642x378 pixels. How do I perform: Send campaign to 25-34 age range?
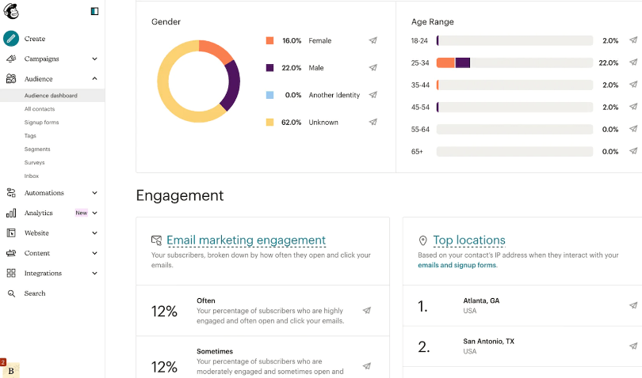pos(633,62)
